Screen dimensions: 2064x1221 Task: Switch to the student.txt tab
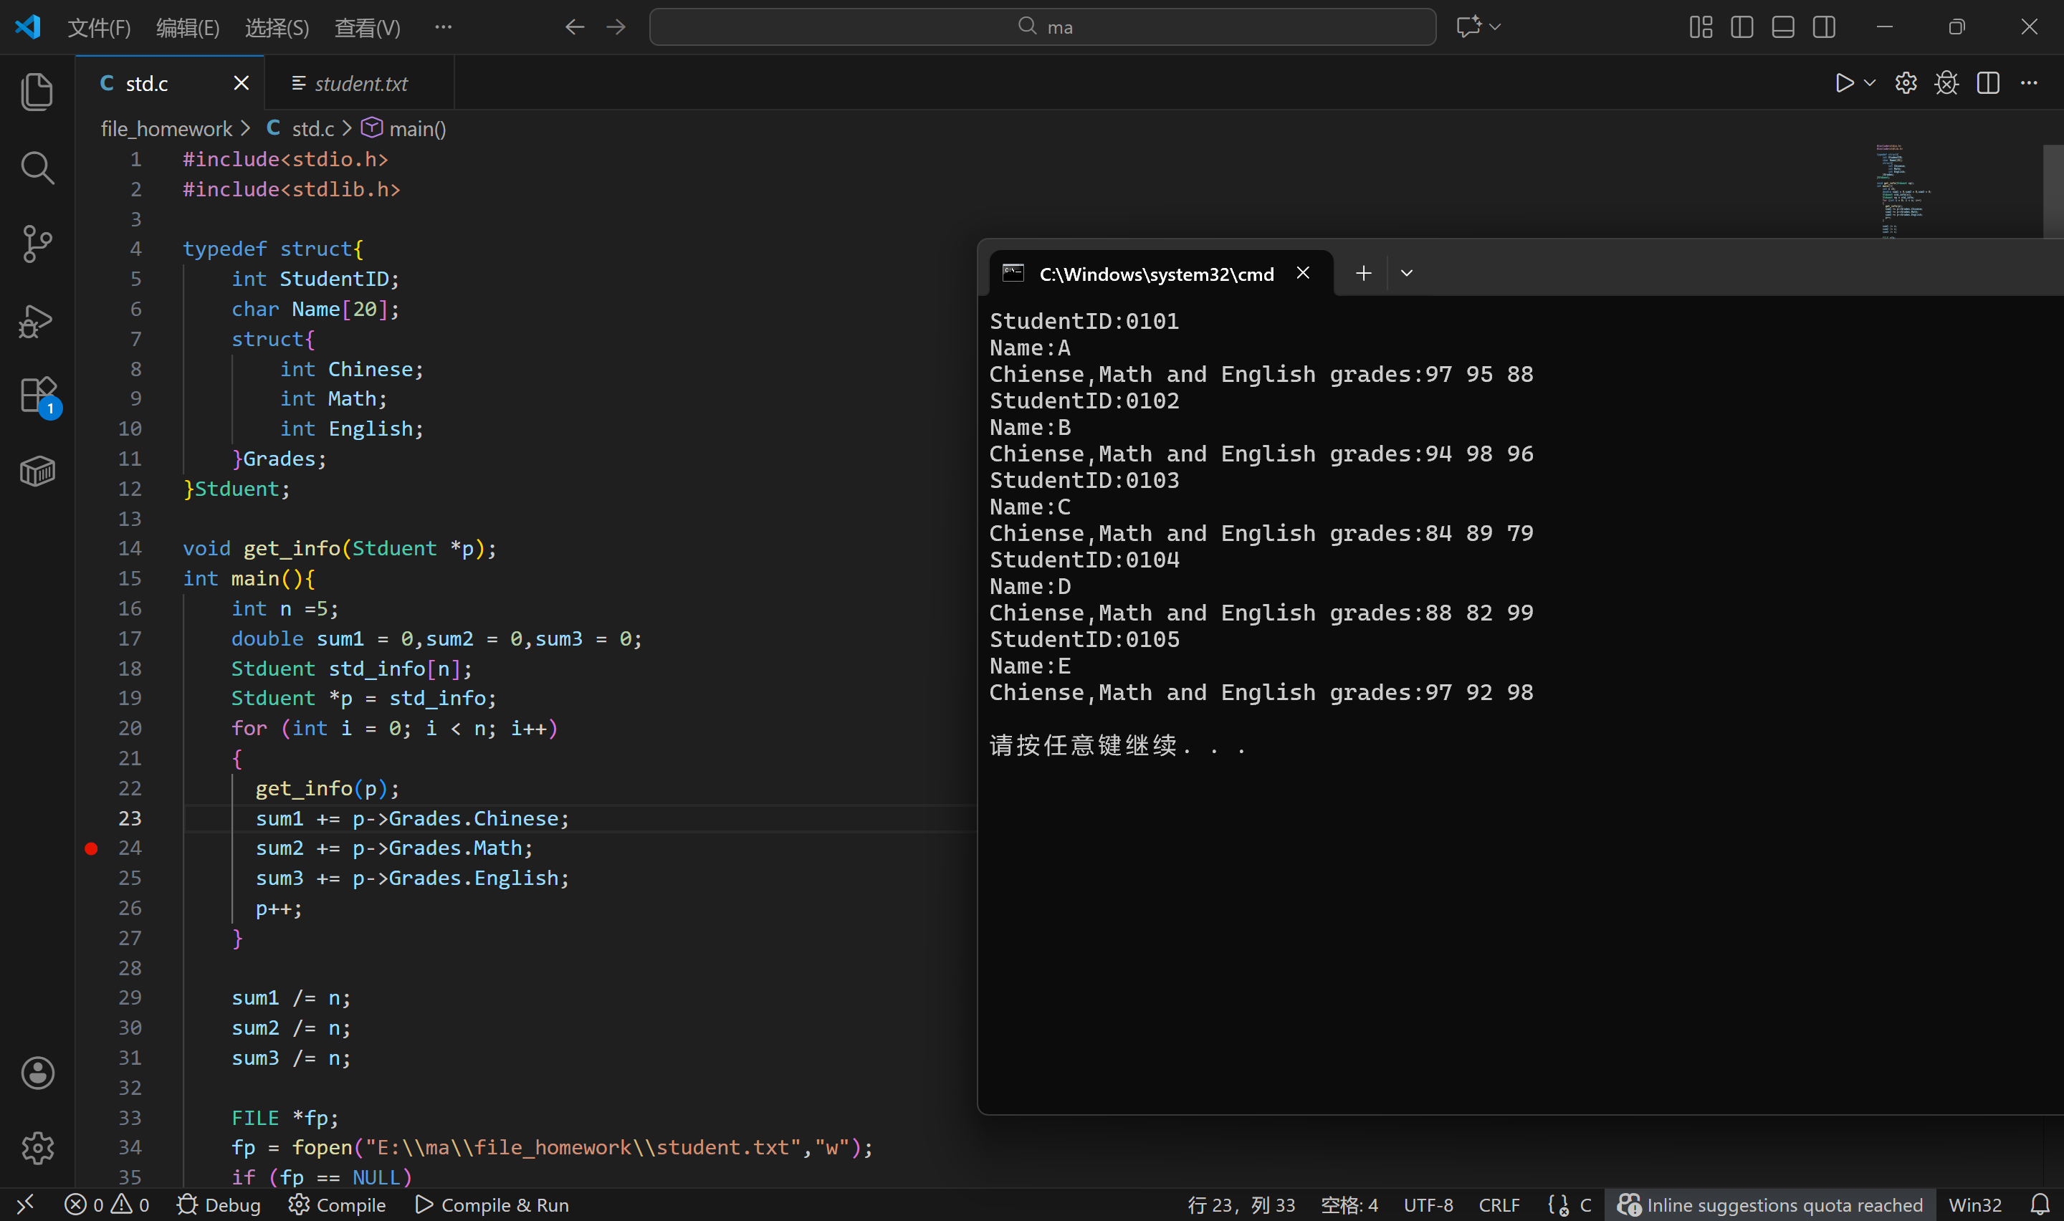(x=360, y=83)
